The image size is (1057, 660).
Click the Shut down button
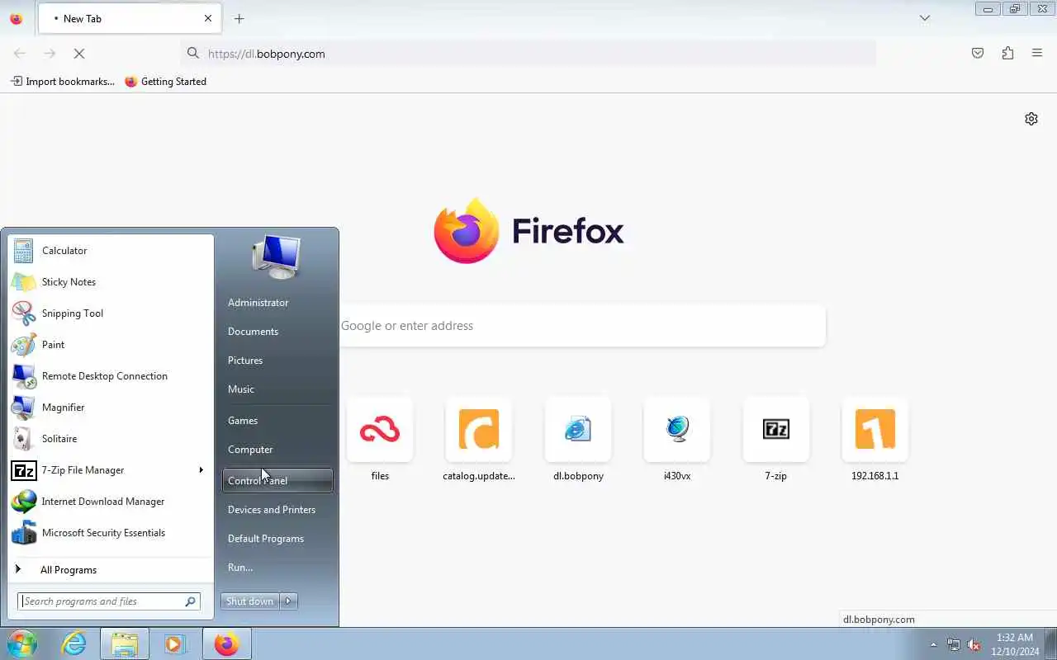250,601
